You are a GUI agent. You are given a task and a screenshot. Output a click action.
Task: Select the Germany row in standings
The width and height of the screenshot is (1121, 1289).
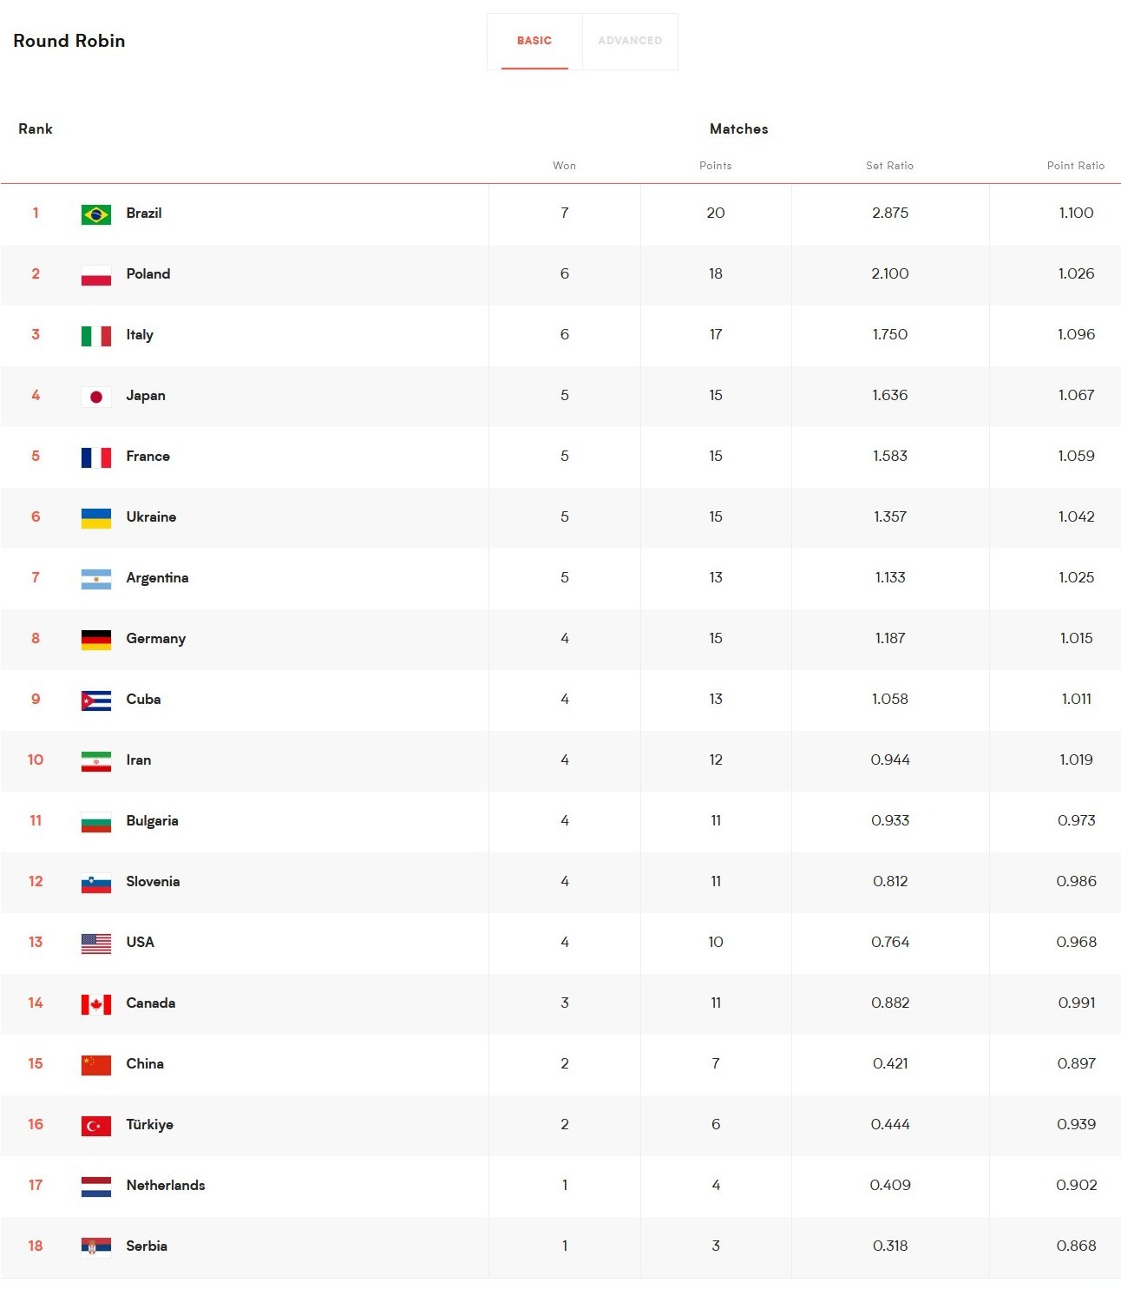click(x=560, y=639)
